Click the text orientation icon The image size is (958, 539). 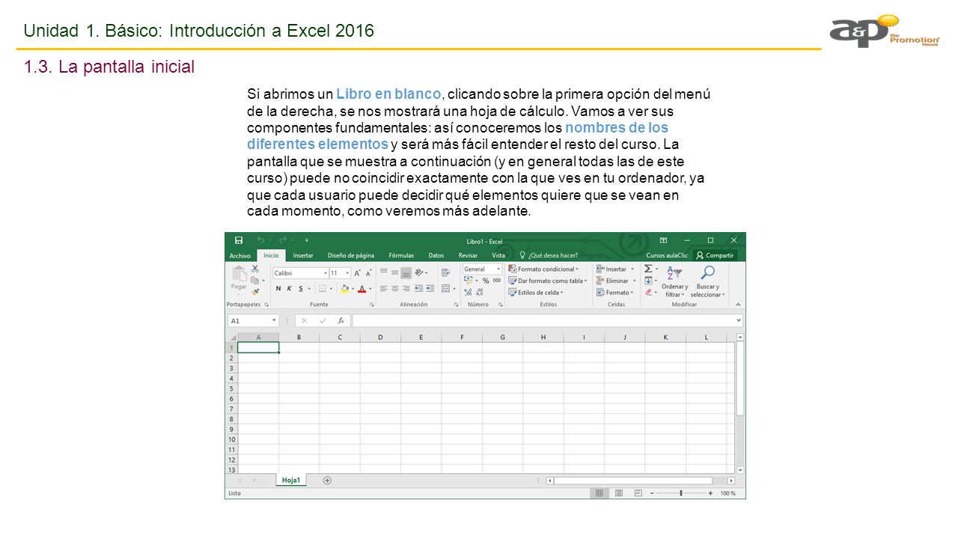pos(420,272)
